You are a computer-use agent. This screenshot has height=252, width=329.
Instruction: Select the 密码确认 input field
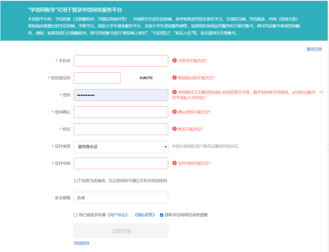click(x=121, y=112)
